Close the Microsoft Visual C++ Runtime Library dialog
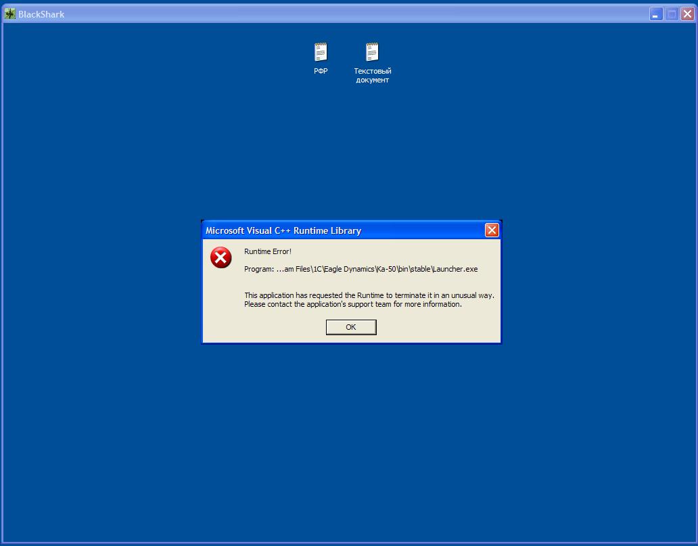 [x=492, y=230]
